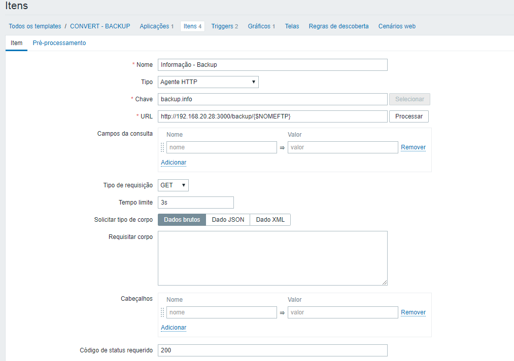Viewport: 514px width, 361px height.
Task: Click Adicionar under Campos da consulta
Action: click(174, 163)
